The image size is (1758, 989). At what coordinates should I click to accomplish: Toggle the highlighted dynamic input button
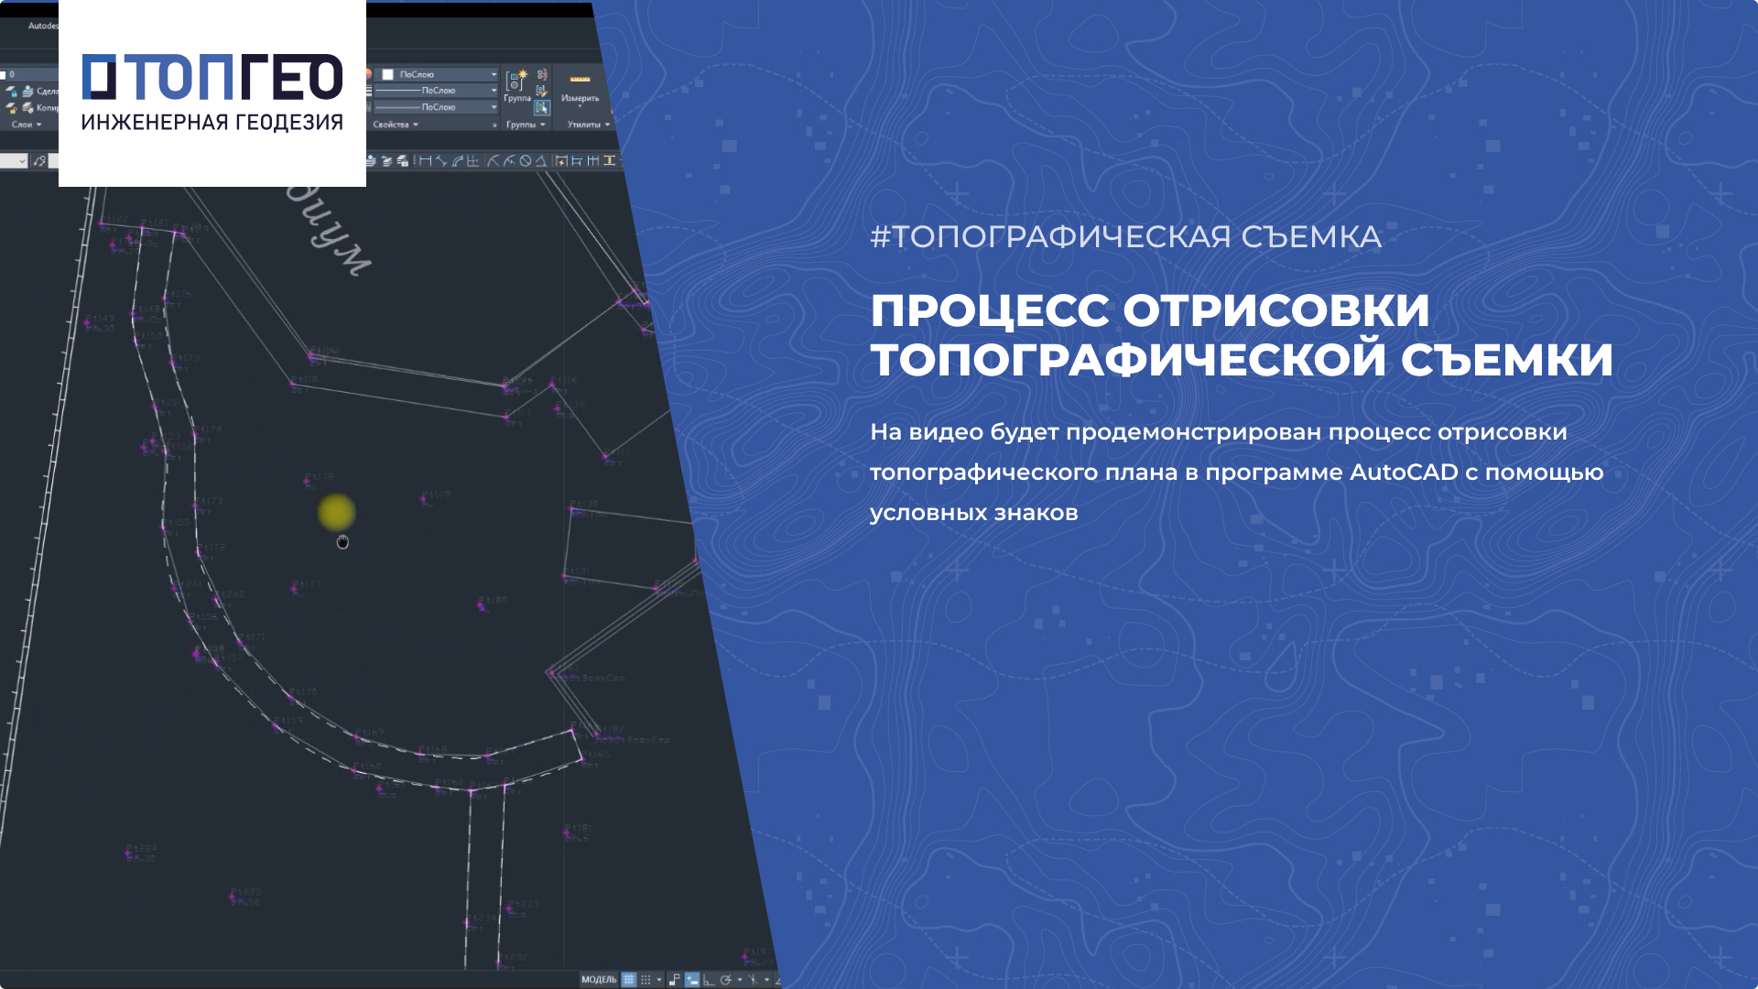click(692, 980)
